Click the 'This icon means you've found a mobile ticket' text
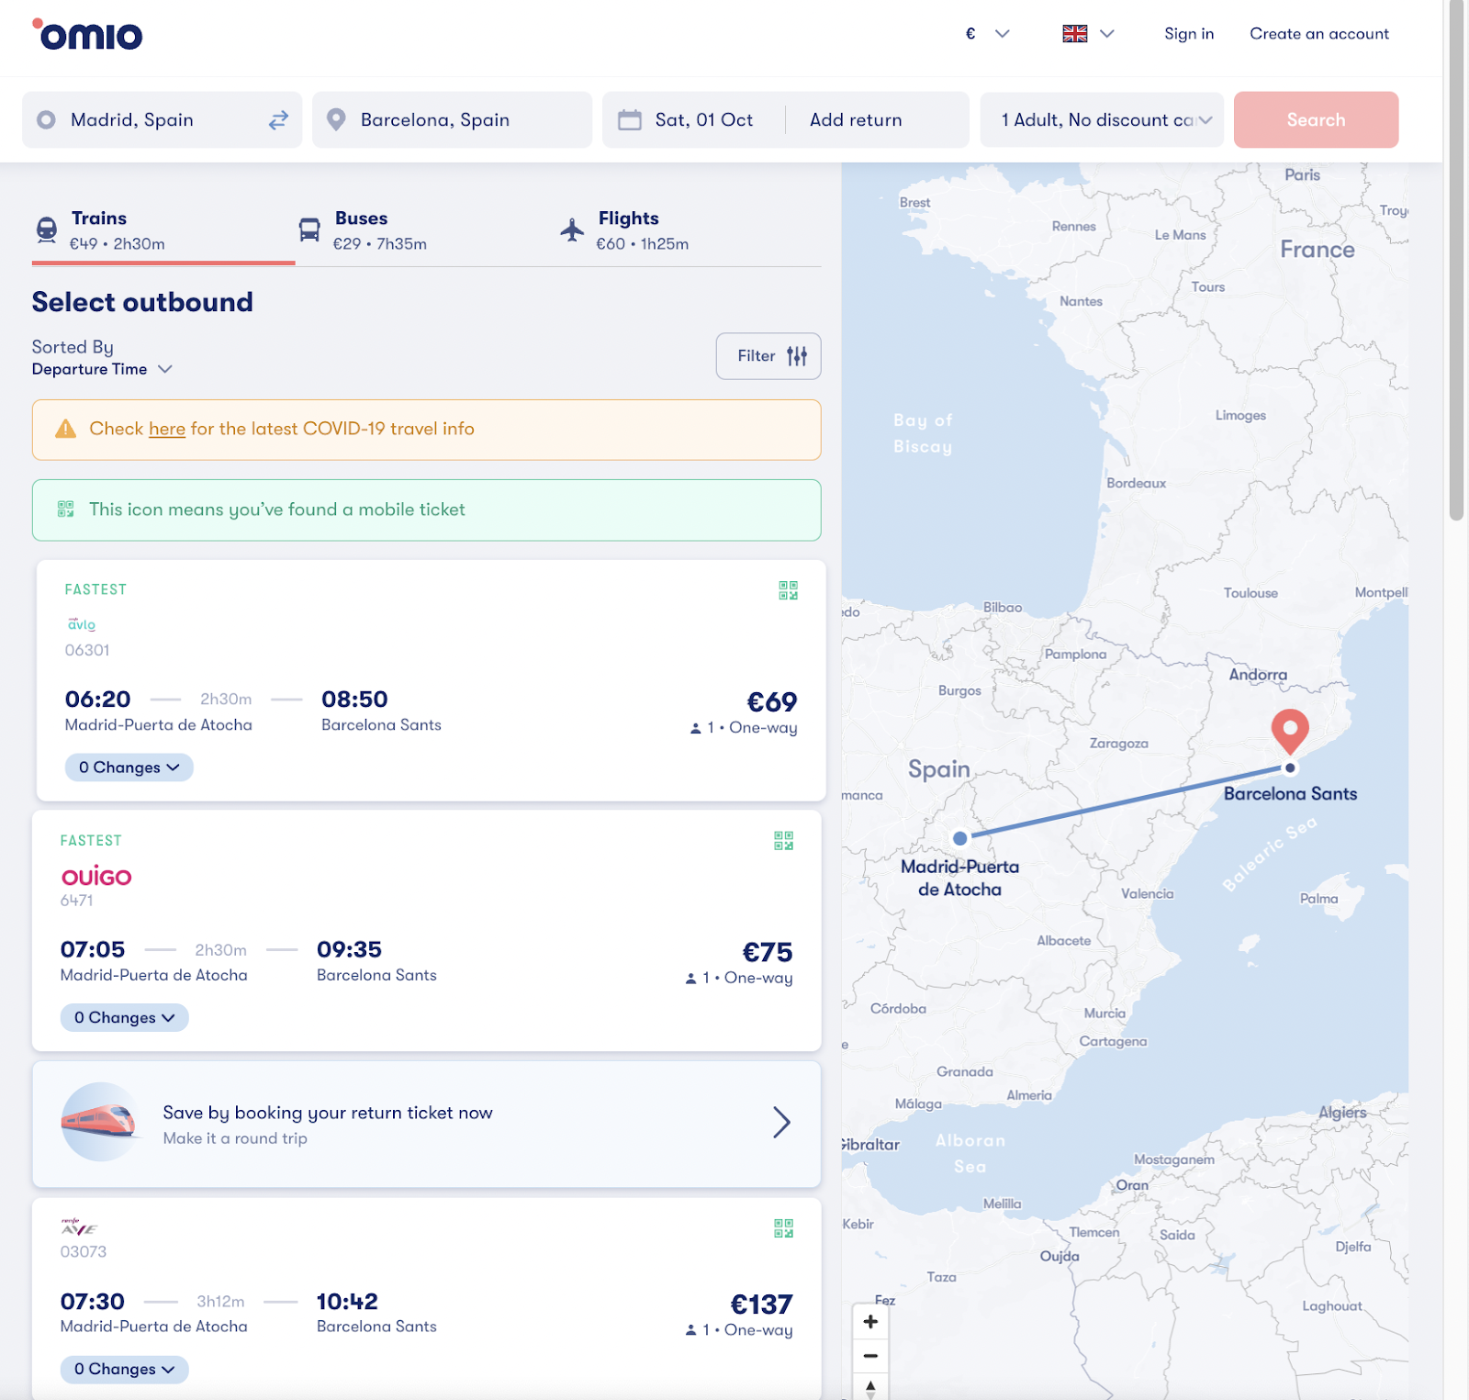This screenshot has height=1400, width=1469. coord(277,510)
